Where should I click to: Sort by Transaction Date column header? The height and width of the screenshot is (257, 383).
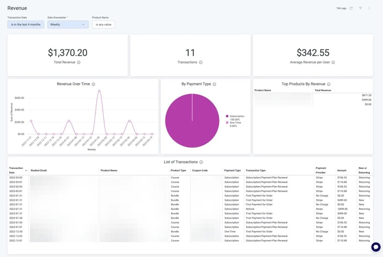point(17,170)
